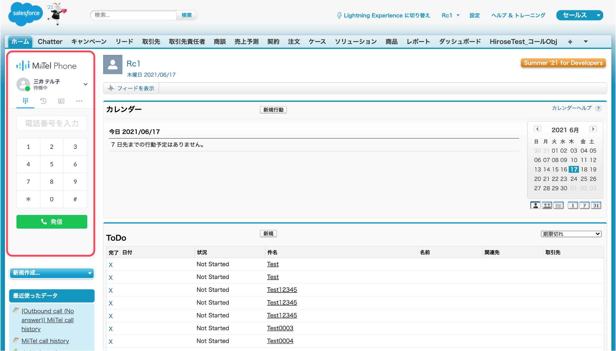Image resolution: width=616 pixels, height=351 pixels.
Task: Click the 木曜日 2021/06/17 date link
Action: coord(151,75)
